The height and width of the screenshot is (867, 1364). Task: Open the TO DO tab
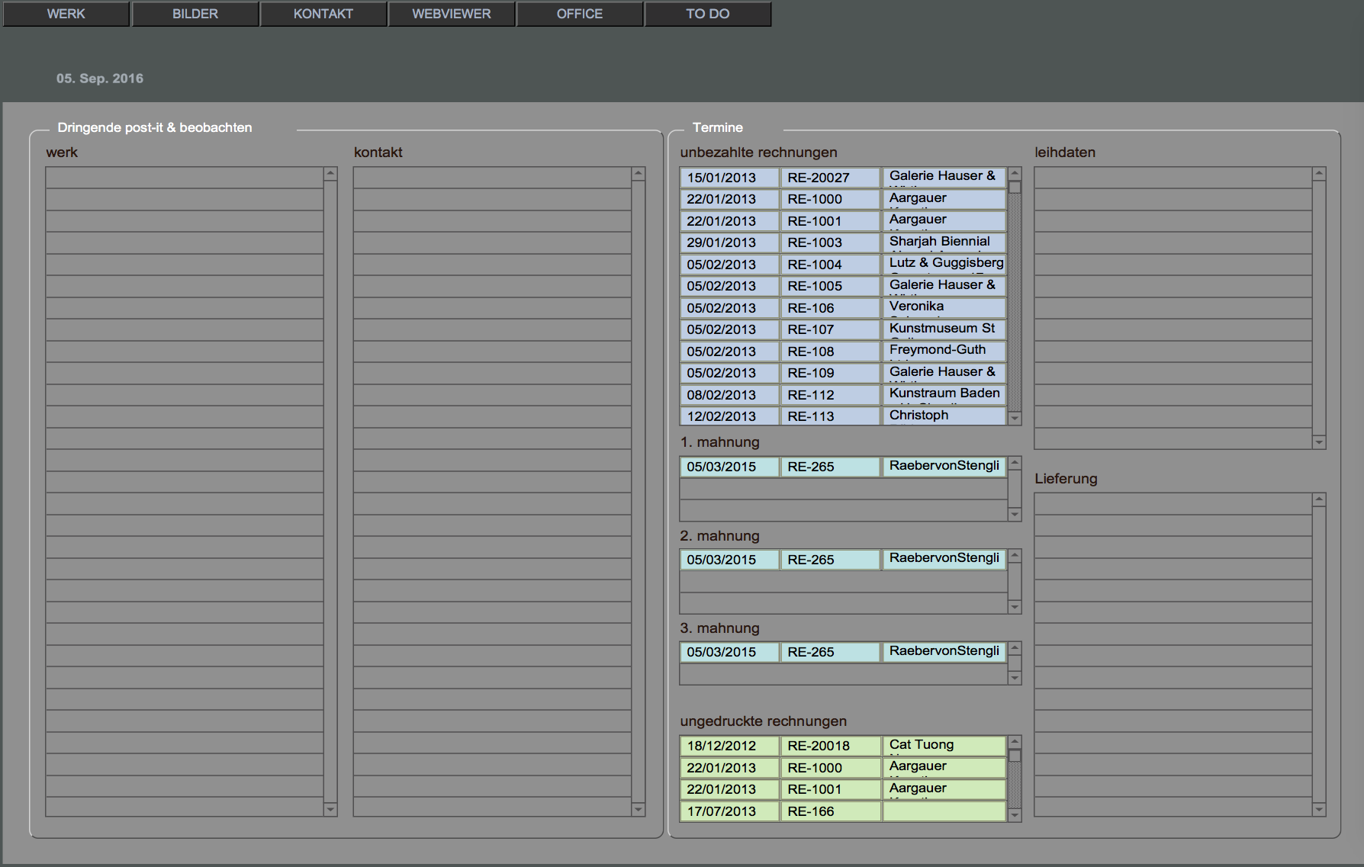click(x=708, y=14)
